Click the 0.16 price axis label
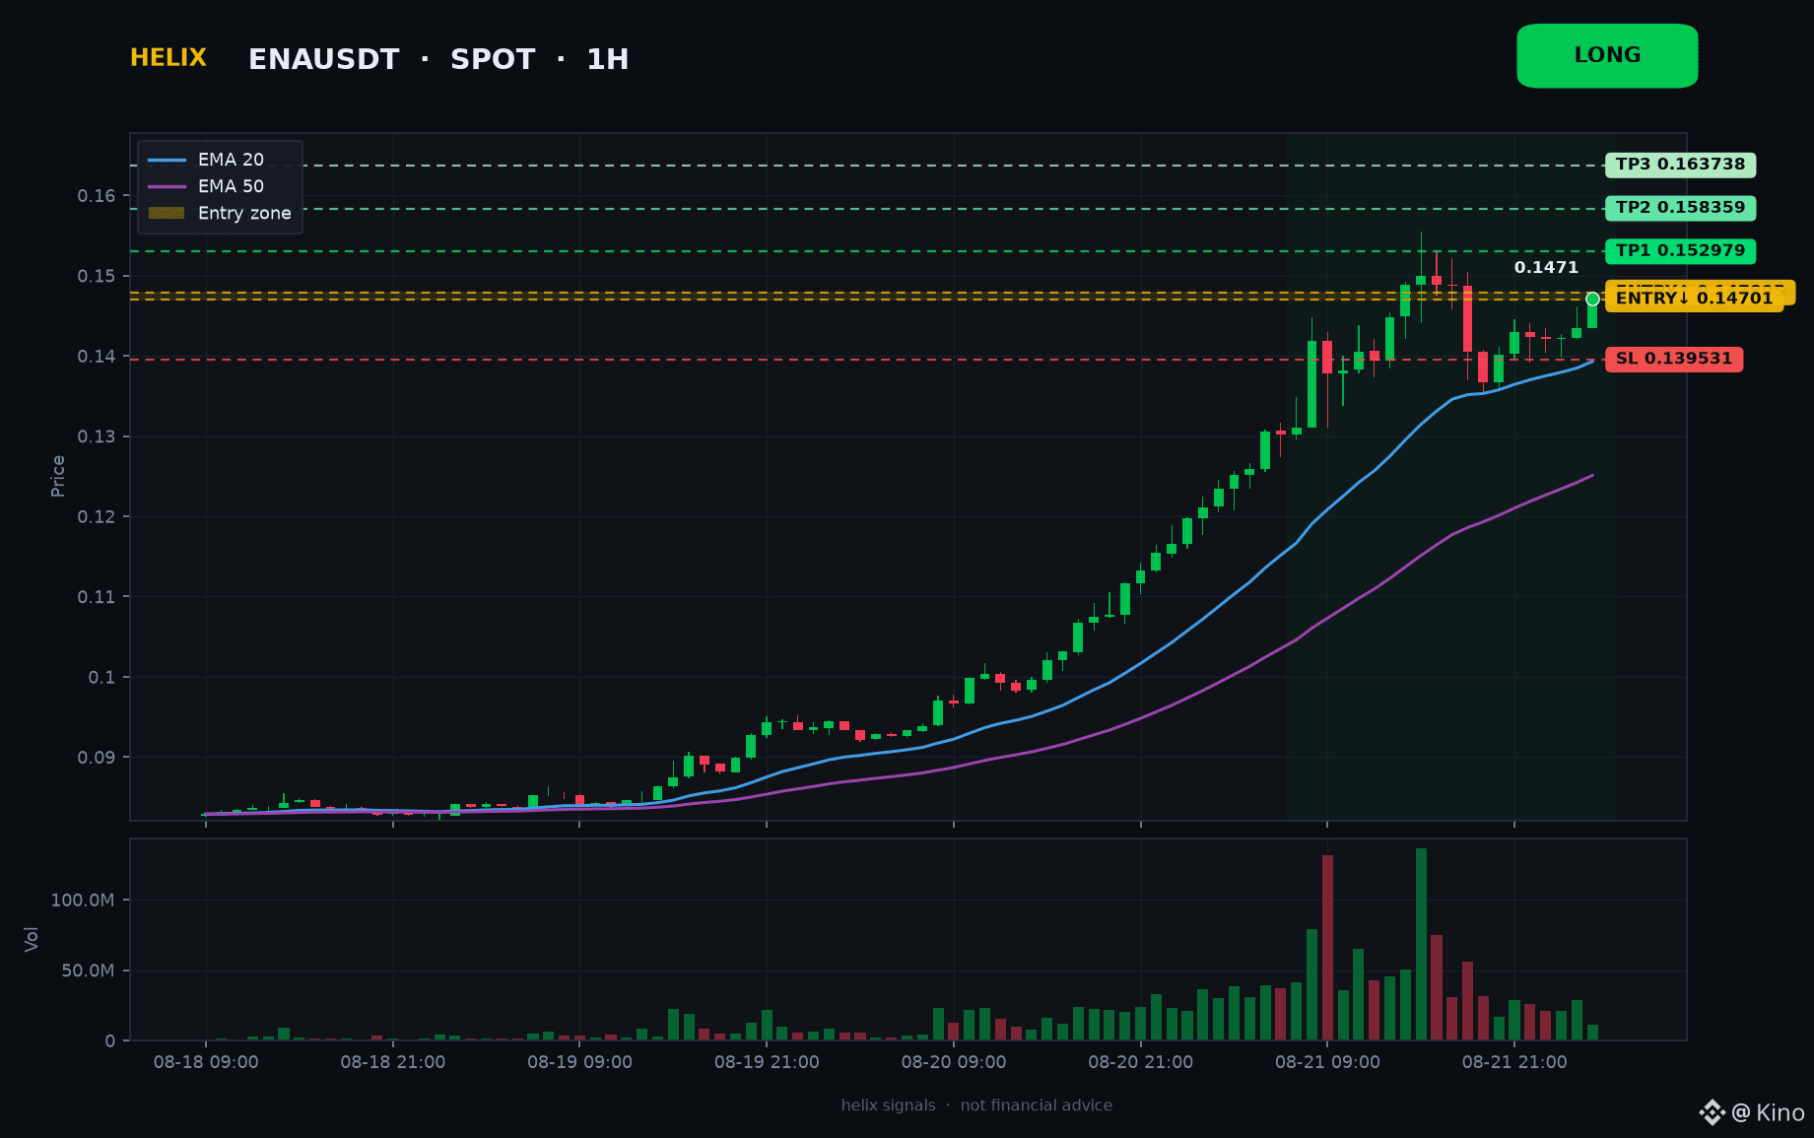This screenshot has width=1814, height=1138. pos(97,196)
